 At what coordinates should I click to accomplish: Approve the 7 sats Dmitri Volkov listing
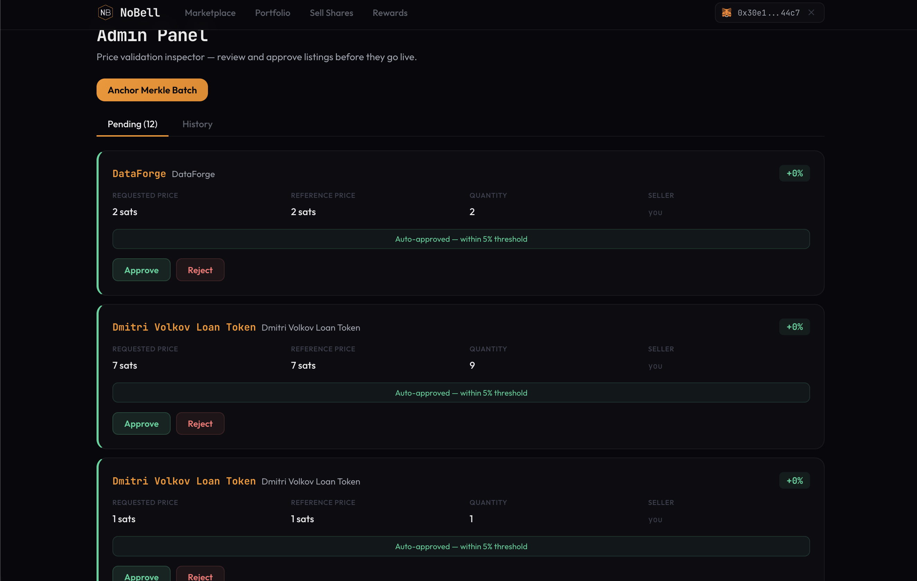click(x=141, y=424)
